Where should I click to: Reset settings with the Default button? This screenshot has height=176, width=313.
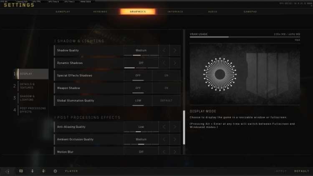pyautogui.click(x=302, y=171)
